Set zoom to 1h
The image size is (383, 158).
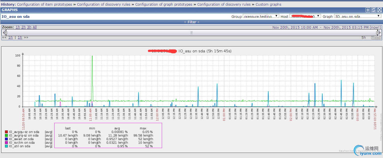18,27
